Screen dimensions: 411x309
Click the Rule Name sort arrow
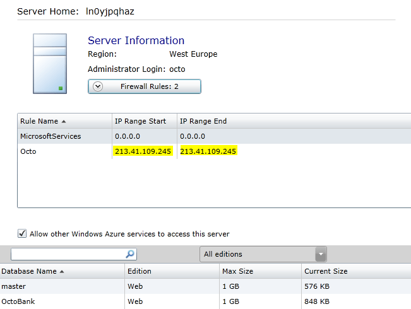click(x=64, y=121)
